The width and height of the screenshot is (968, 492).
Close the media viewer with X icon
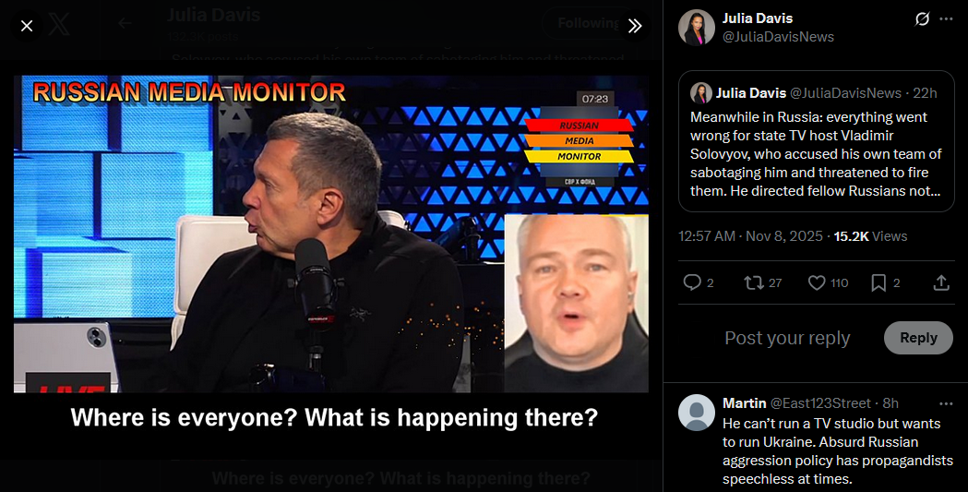tap(27, 26)
